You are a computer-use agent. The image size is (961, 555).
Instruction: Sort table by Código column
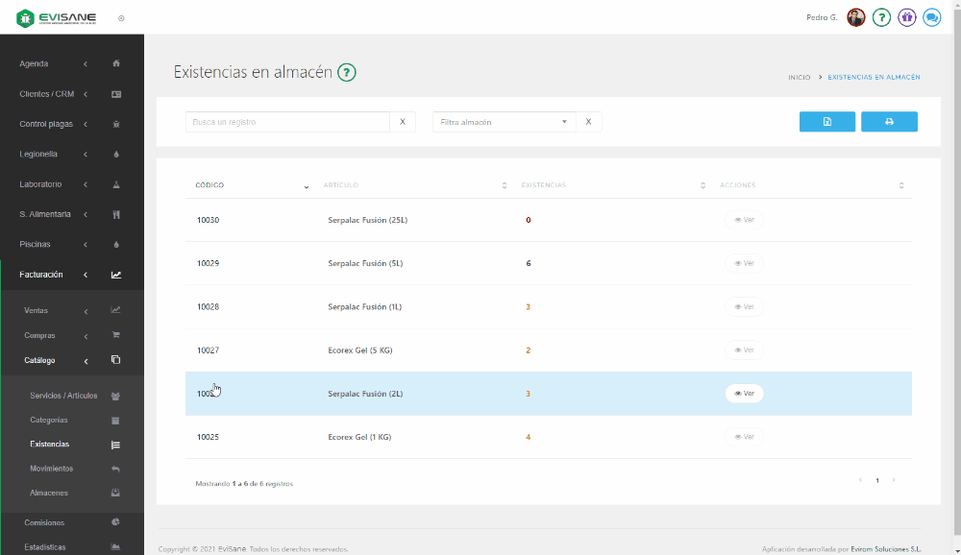[252, 185]
